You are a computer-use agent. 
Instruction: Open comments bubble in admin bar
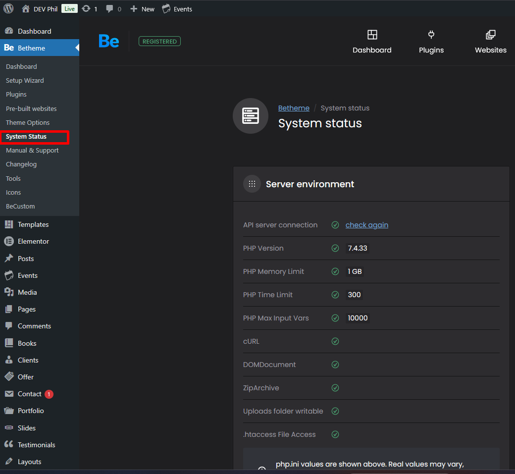[x=109, y=9]
